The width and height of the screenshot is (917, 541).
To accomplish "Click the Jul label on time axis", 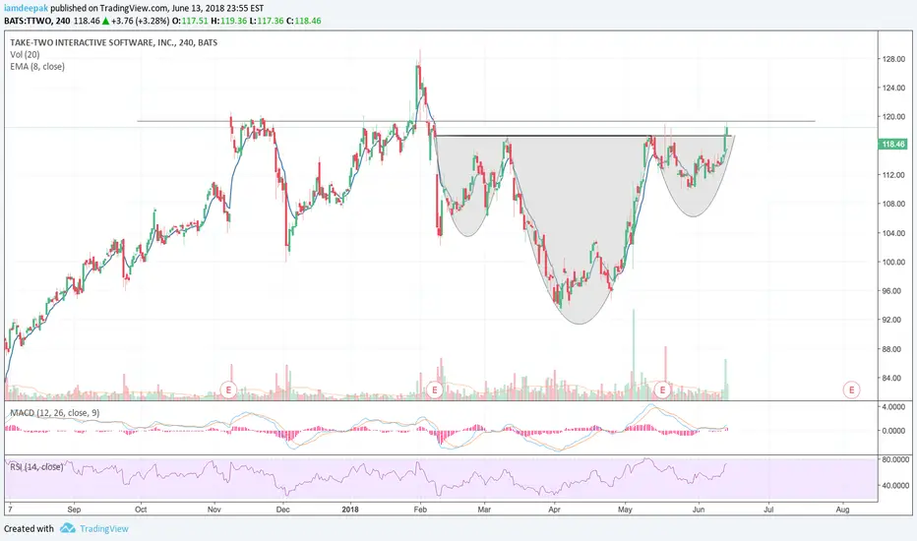I will tap(768, 510).
